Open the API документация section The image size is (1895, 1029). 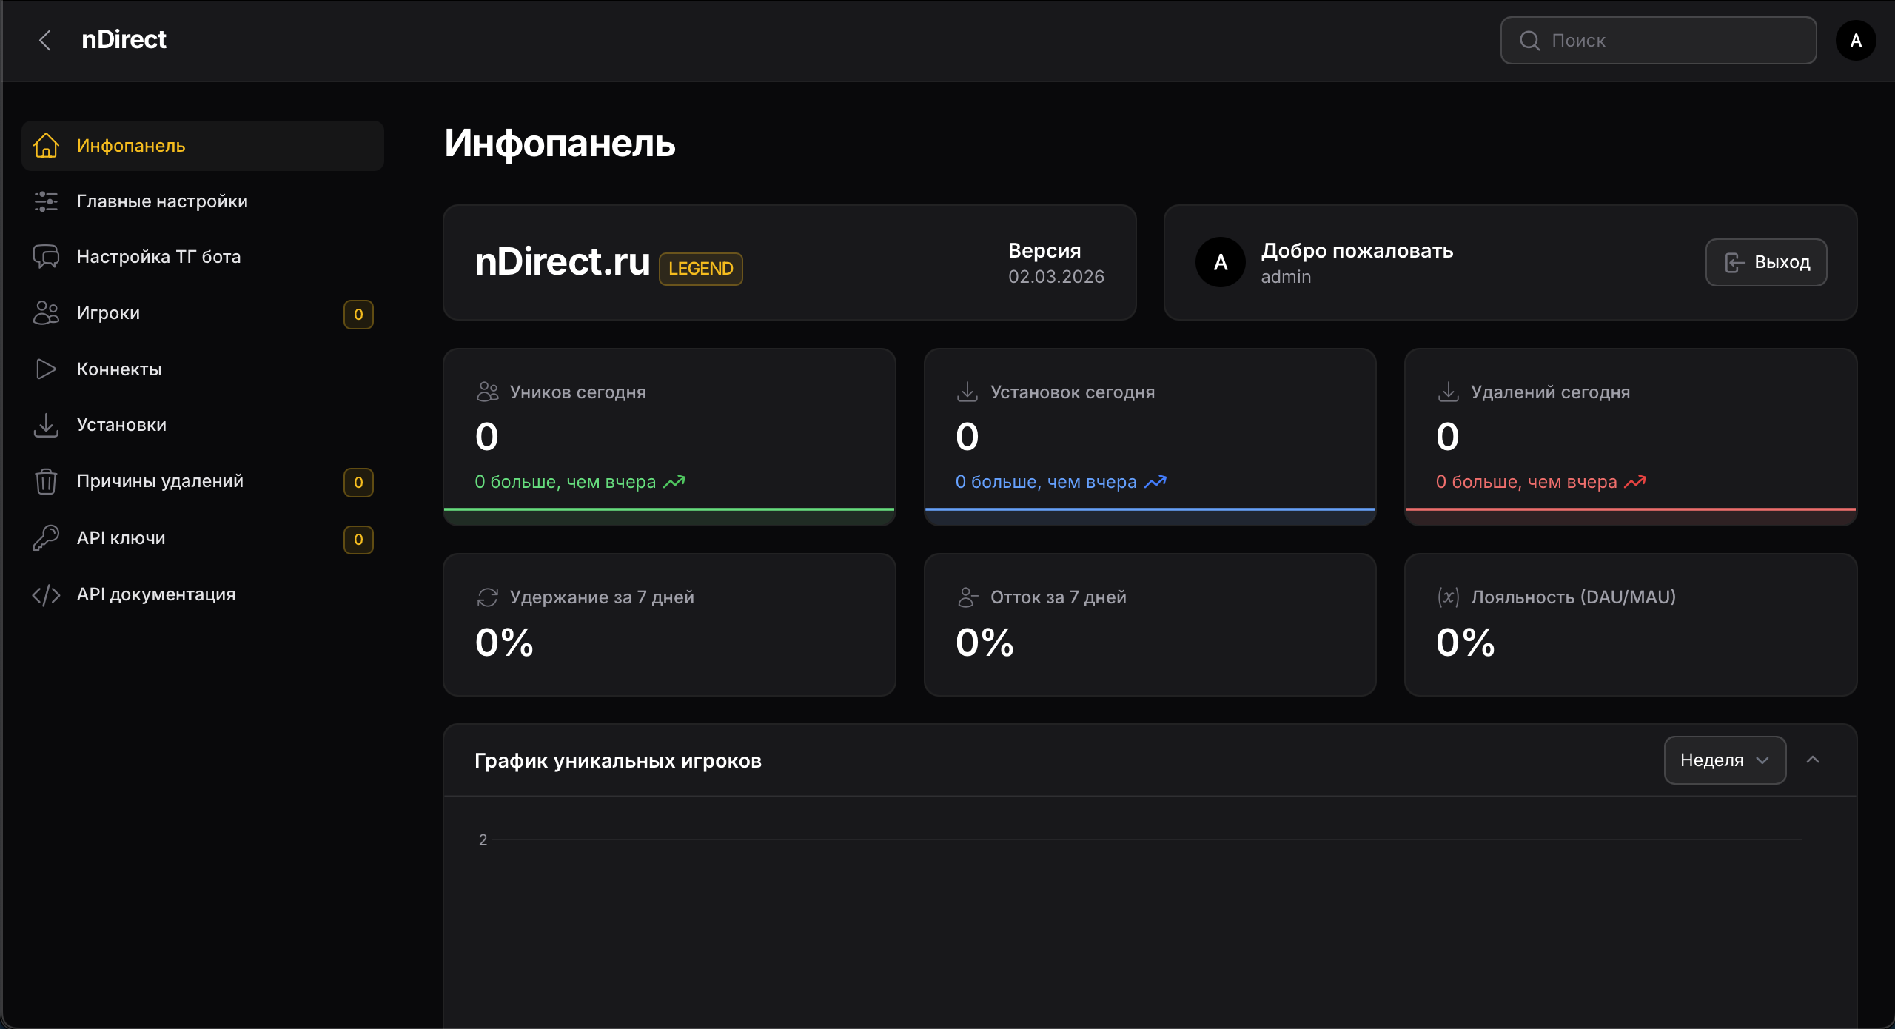click(156, 594)
